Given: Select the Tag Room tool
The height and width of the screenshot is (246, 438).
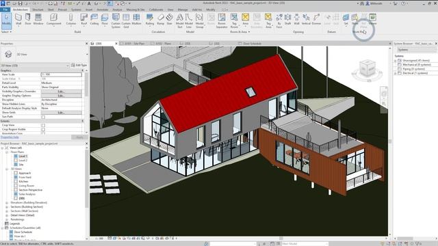Looking at the screenshot, I should [x=234, y=21].
